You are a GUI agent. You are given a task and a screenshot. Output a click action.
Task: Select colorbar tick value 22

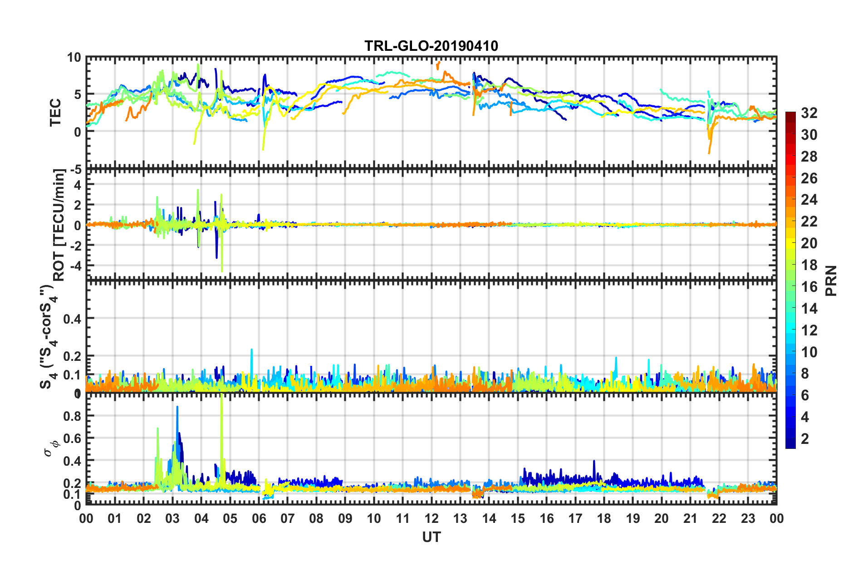tap(809, 221)
